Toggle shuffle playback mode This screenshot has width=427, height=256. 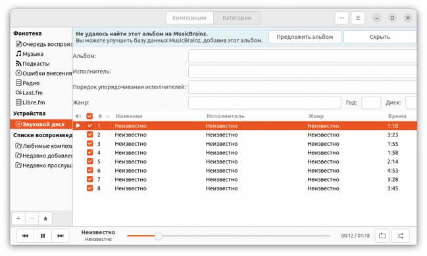pyautogui.click(x=400, y=236)
